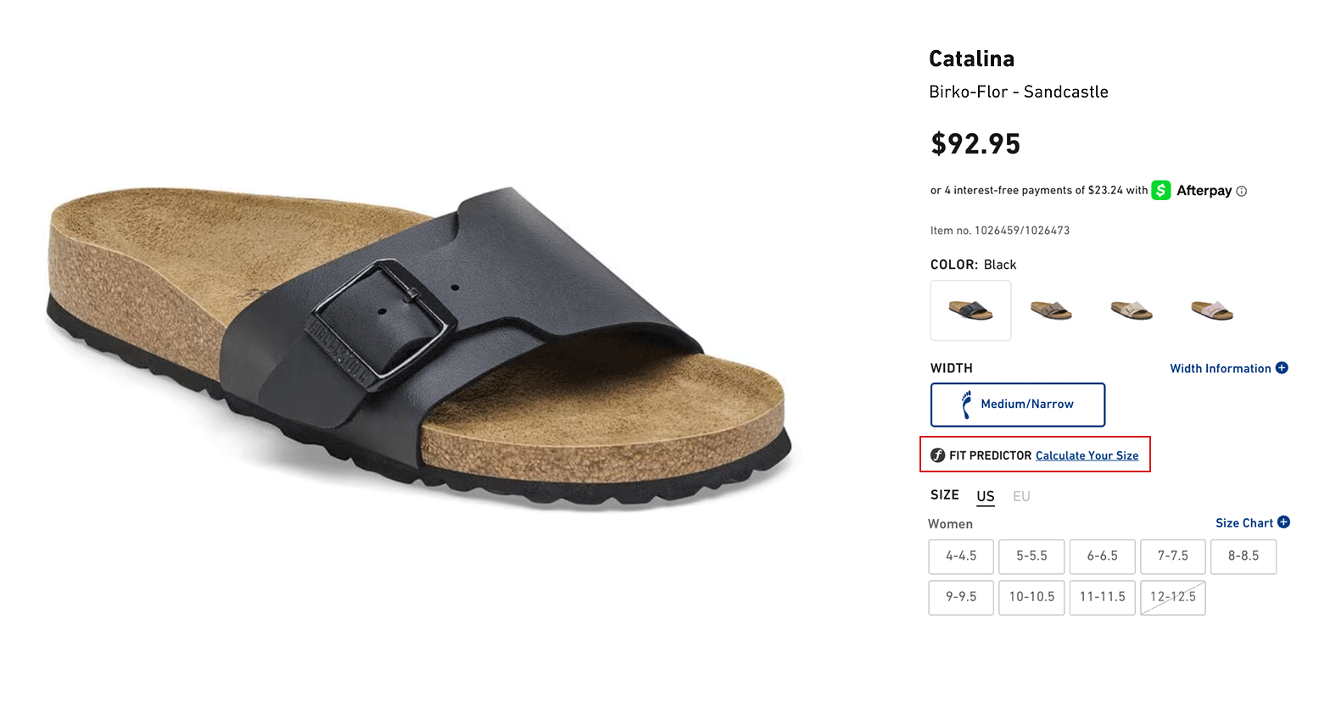The height and width of the screenshot is (714, 1330).
Task: Expand Width Information
Action: (1221, 369)
